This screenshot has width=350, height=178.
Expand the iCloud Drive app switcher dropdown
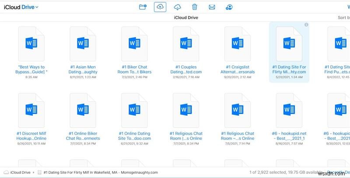coord(21,7)
